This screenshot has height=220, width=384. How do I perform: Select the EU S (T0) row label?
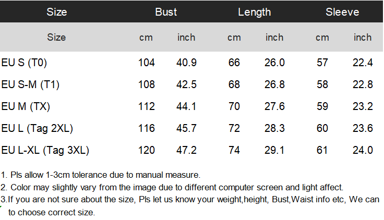24,63
